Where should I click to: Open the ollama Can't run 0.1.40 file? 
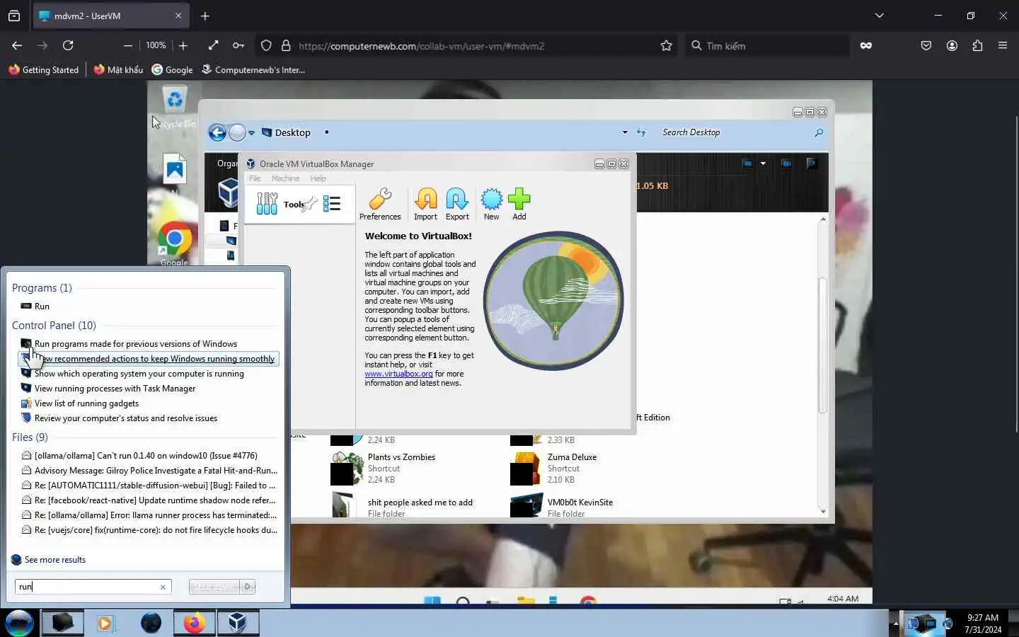point(146,456)
